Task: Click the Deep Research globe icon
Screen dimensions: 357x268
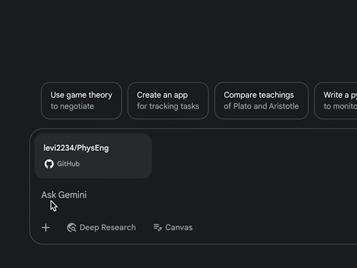Action: 71,228
